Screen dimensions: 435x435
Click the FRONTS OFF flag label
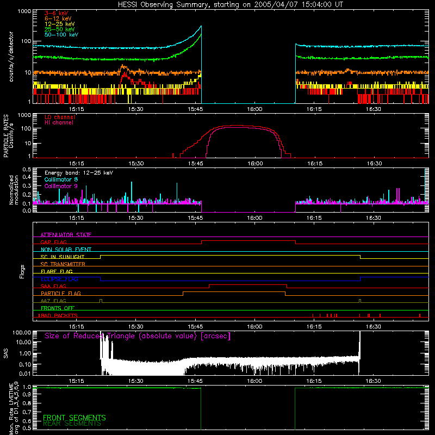pos(58,308)
